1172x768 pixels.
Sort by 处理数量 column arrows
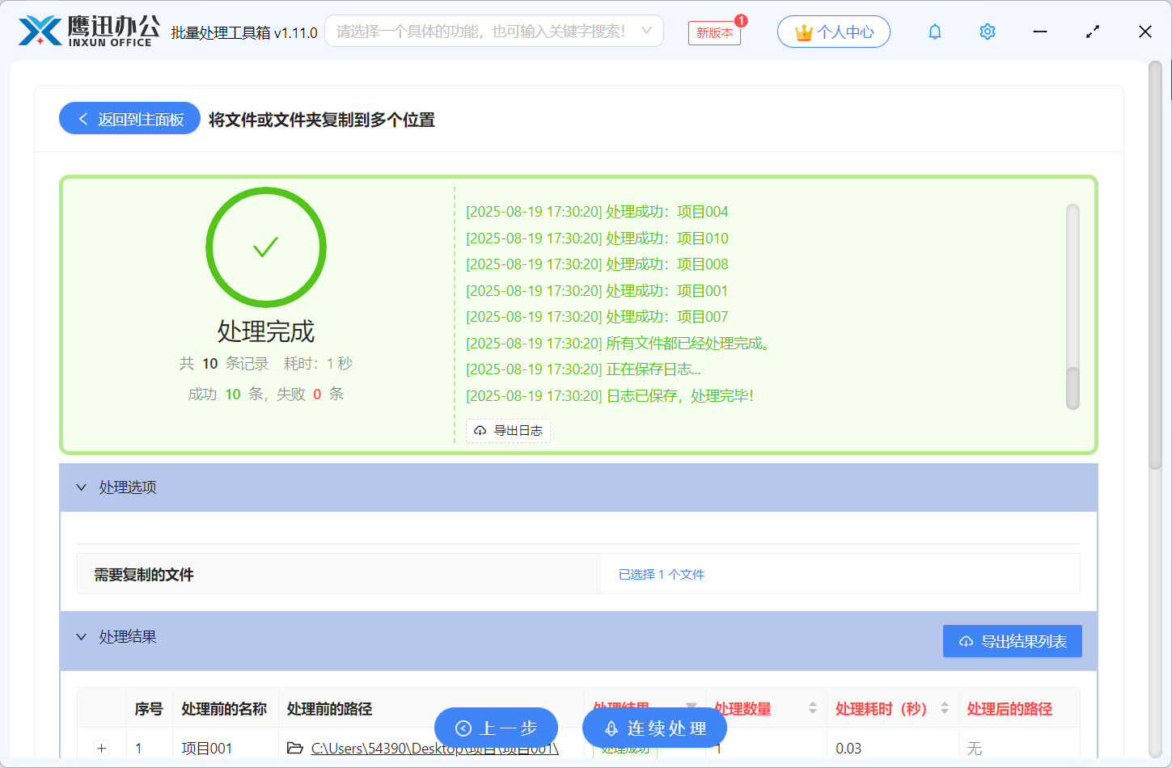point(813,708)
